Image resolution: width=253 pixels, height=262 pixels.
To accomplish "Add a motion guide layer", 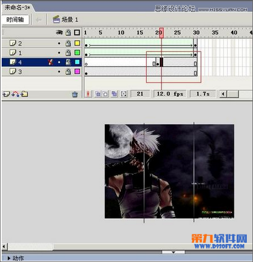I will click(15, 94).
